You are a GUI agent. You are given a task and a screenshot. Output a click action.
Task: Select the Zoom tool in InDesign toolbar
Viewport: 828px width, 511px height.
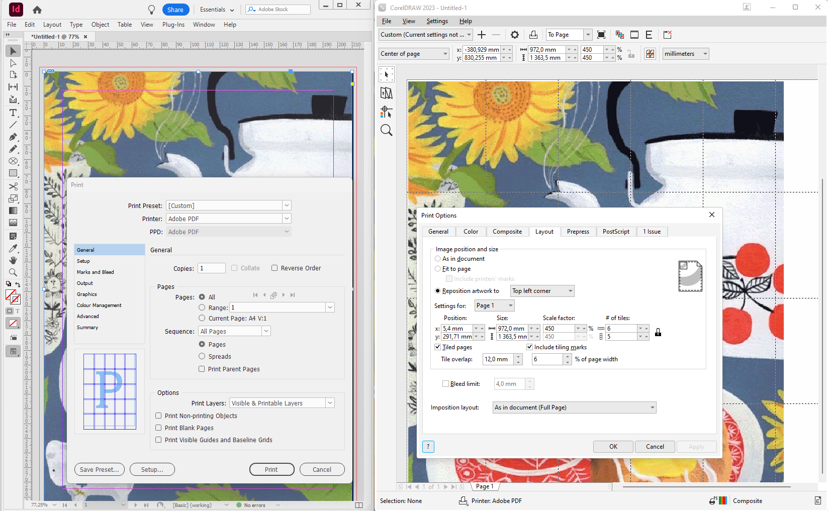pyautogui.click(x=13, y=272)
